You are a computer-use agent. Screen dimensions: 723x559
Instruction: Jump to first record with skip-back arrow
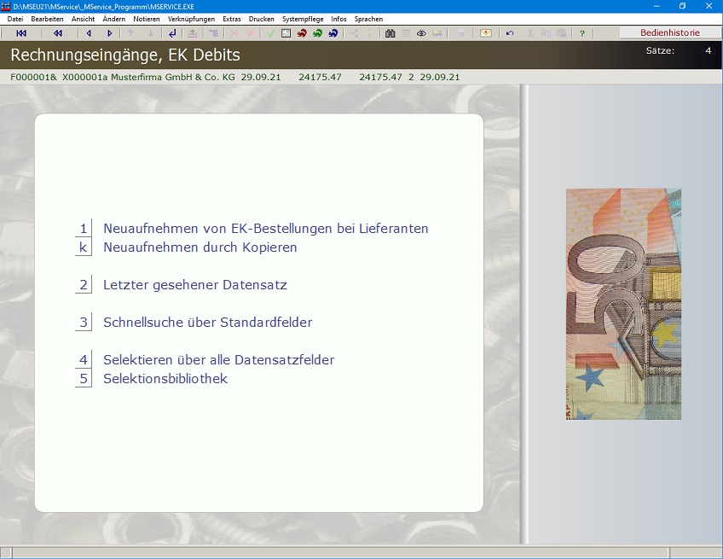pos(21,33)
